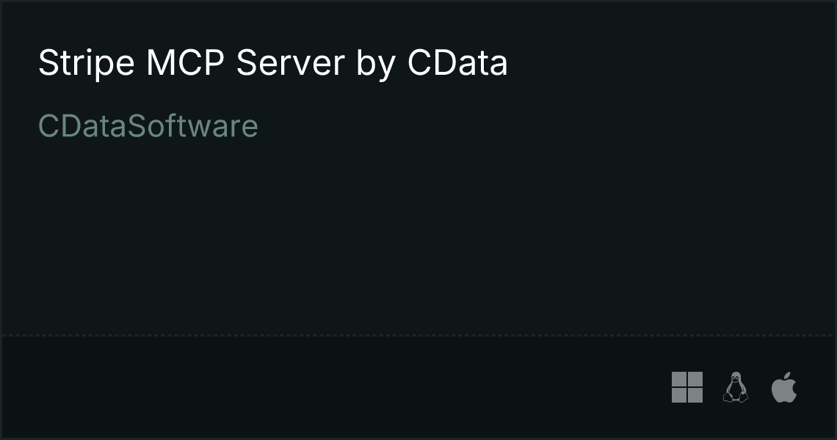Select the Linux penguin icon
The height and width of the screenshot is (440, 837).
(736, 387)
